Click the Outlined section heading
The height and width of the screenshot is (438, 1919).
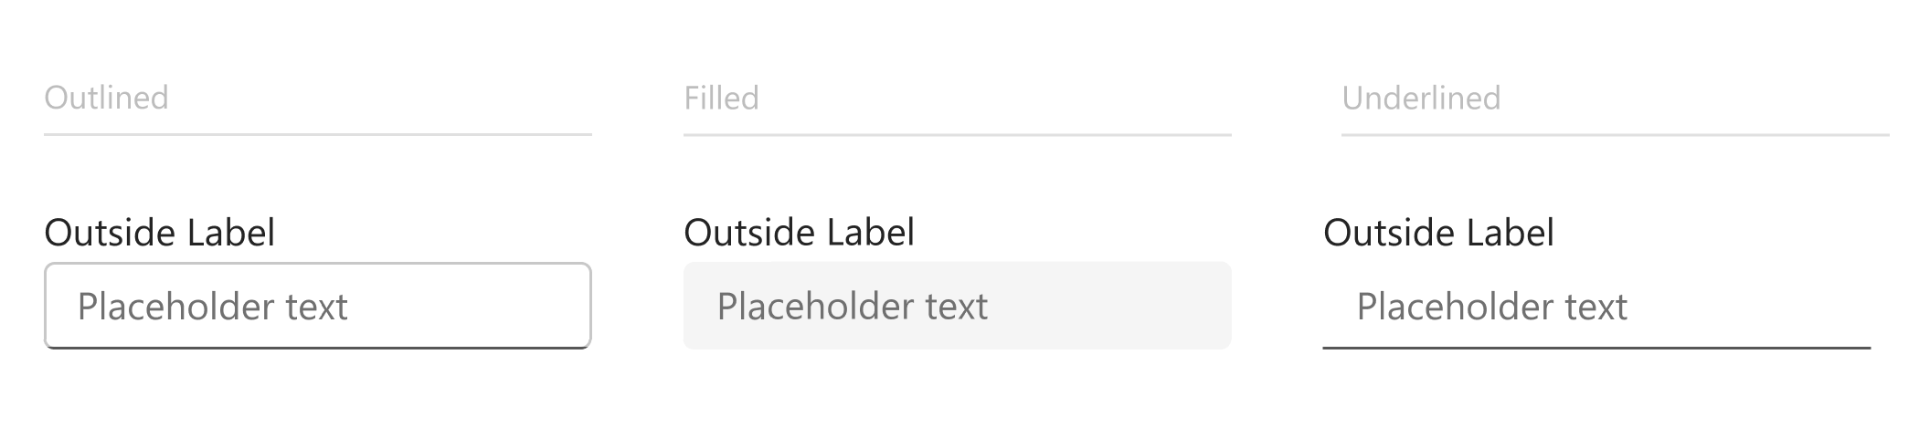[x=107, y=98]
